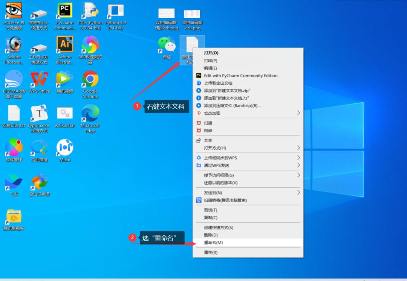Click the WPS Office desktop icon
Screen dimensions: 407x281
pos(39,79)
